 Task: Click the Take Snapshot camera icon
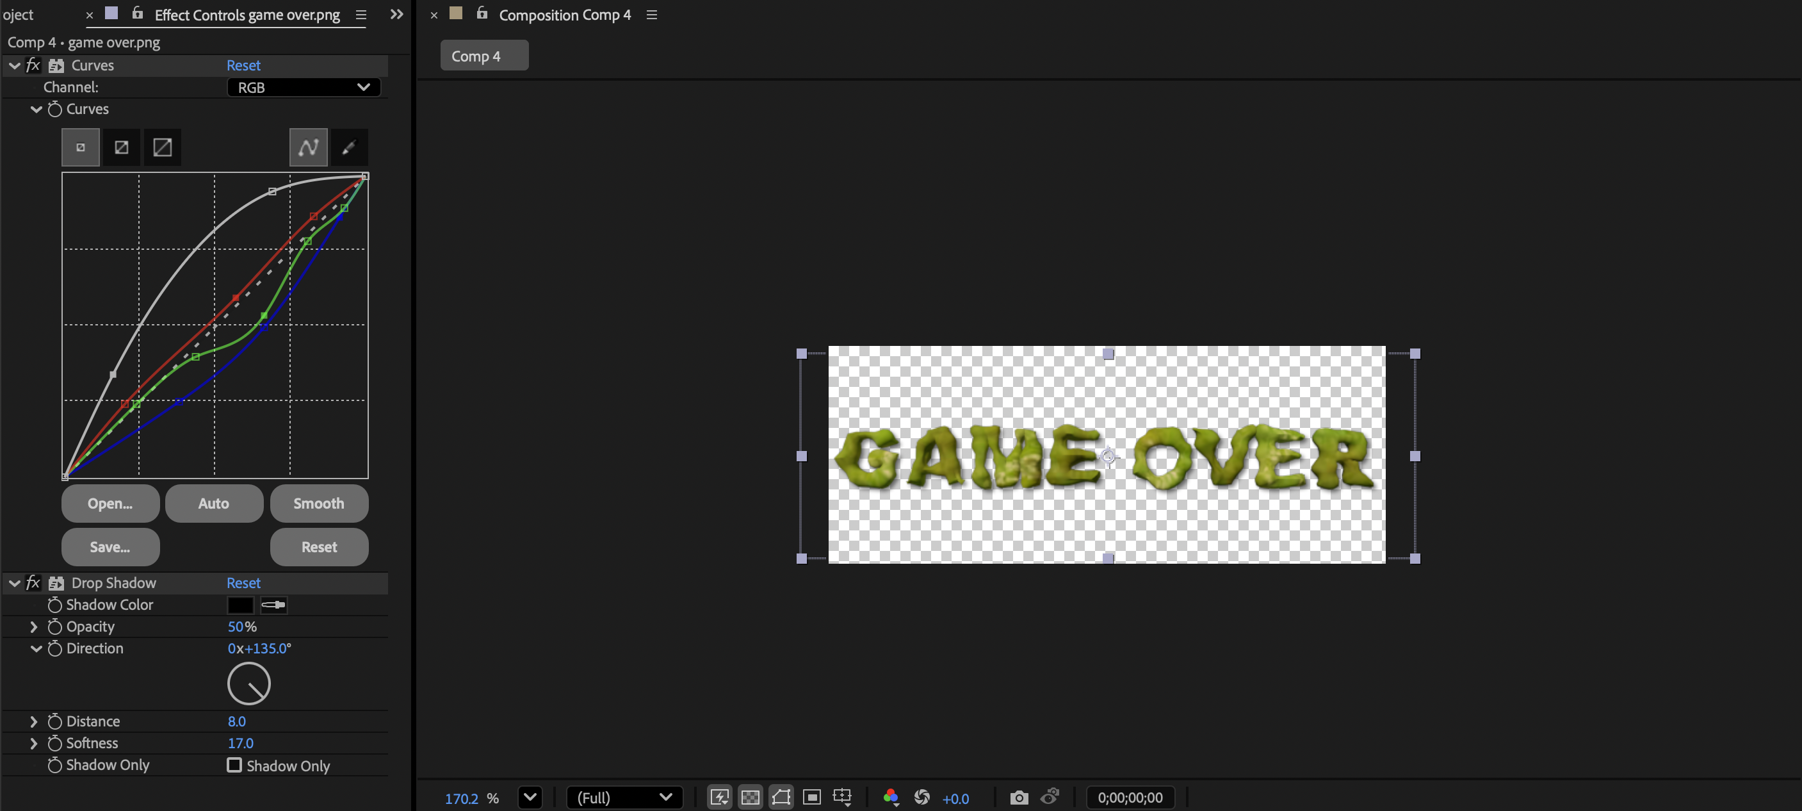pos(1019,798)
